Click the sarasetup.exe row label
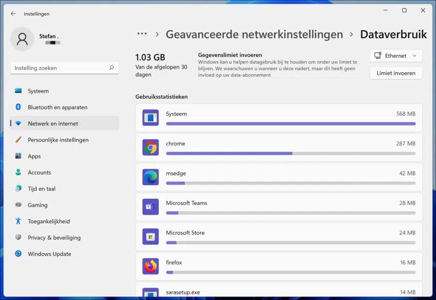Image resolution: width=436 pixels, height=300 pixels. (183, 292)
